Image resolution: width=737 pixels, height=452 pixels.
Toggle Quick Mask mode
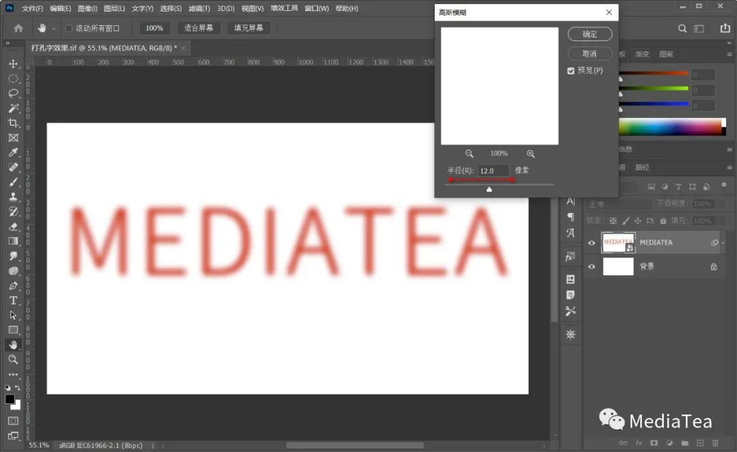pyautogui.click(x=13, y=421)
